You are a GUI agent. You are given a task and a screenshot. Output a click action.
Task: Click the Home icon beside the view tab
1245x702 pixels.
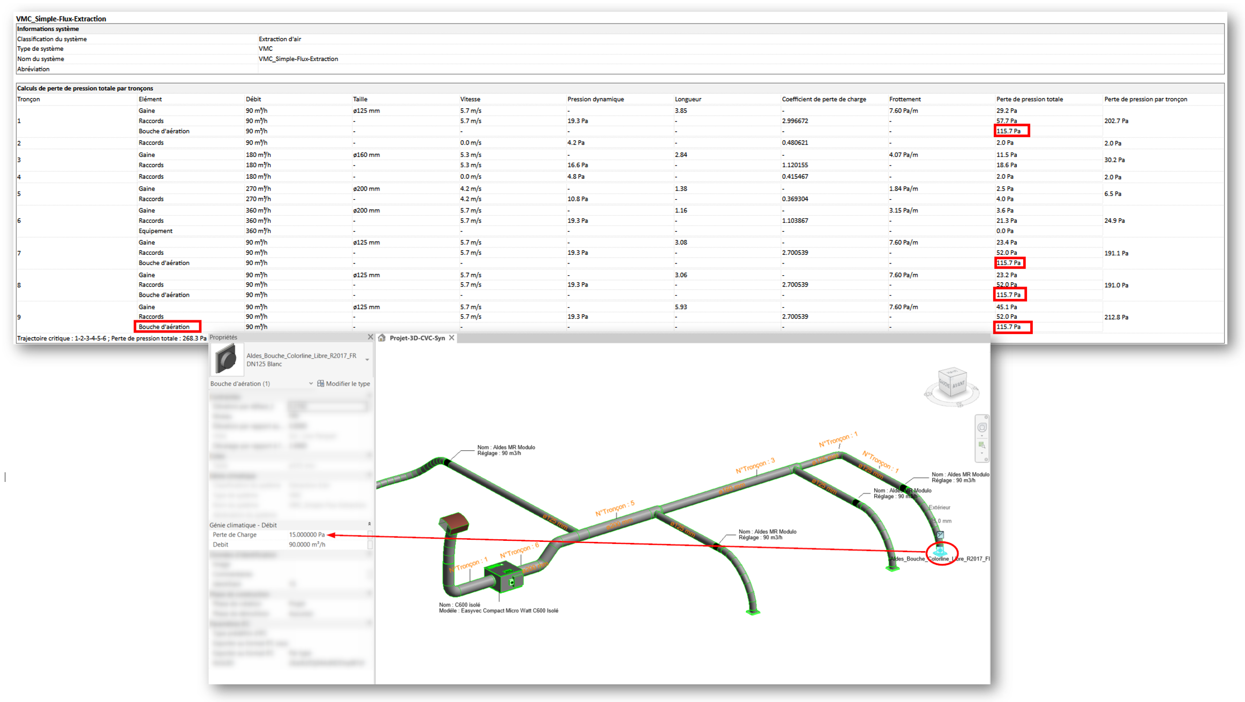[381, 338]
